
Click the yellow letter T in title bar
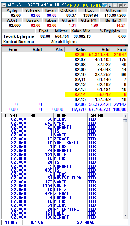[x=81, y=5]
